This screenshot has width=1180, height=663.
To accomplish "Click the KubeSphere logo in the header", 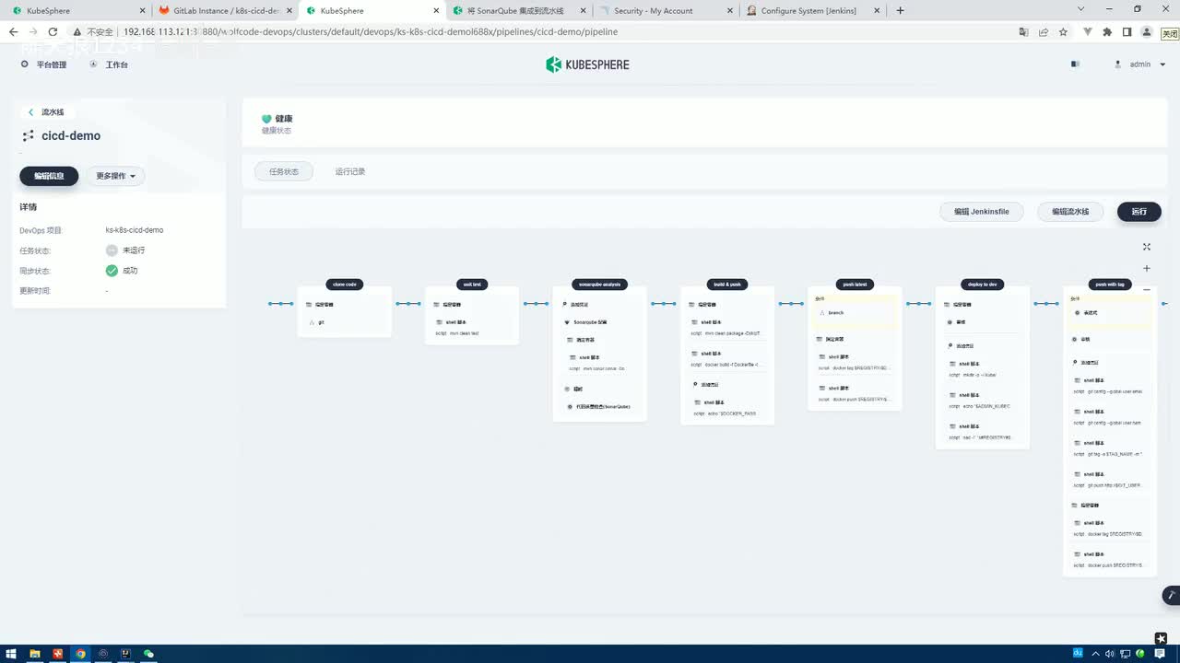I will (587, 64).
